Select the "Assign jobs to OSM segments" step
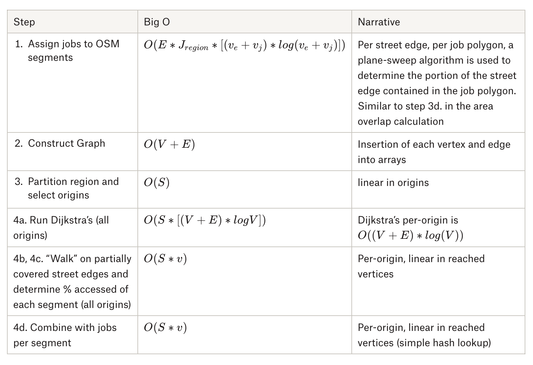The image size is (533, 365). [x=73, y=50]
